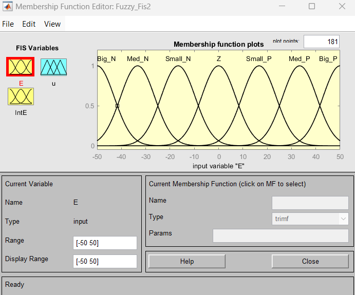Click the IntE label under variable icon
Viewport: 355px width, 295px height.
(21, 112)
